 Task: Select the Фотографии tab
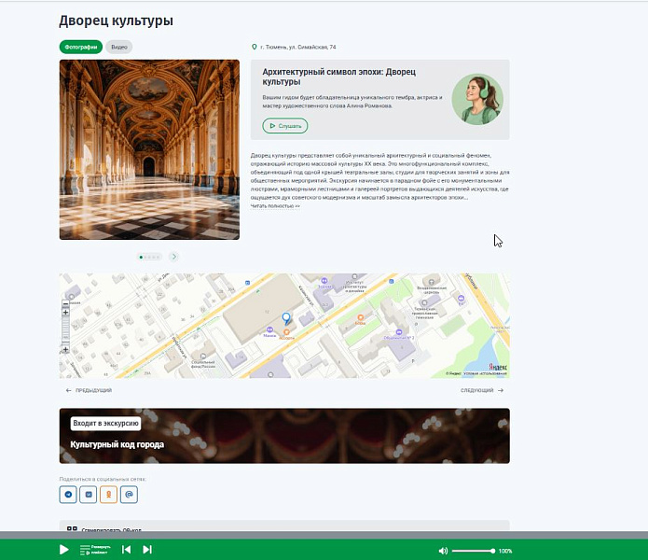click(x=81, y=47)
